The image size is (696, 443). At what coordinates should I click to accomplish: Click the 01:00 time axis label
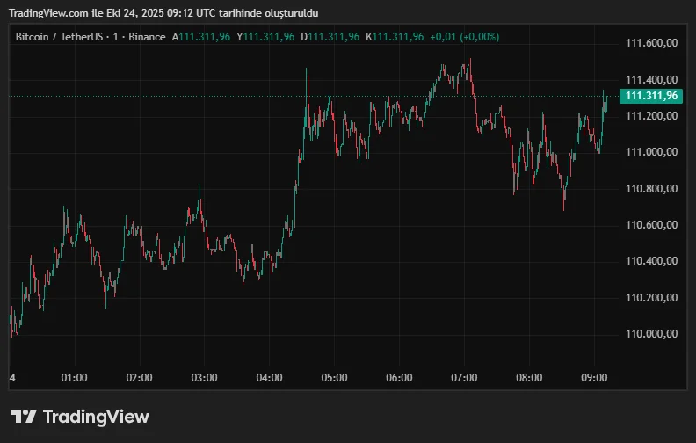coord(74,378)
